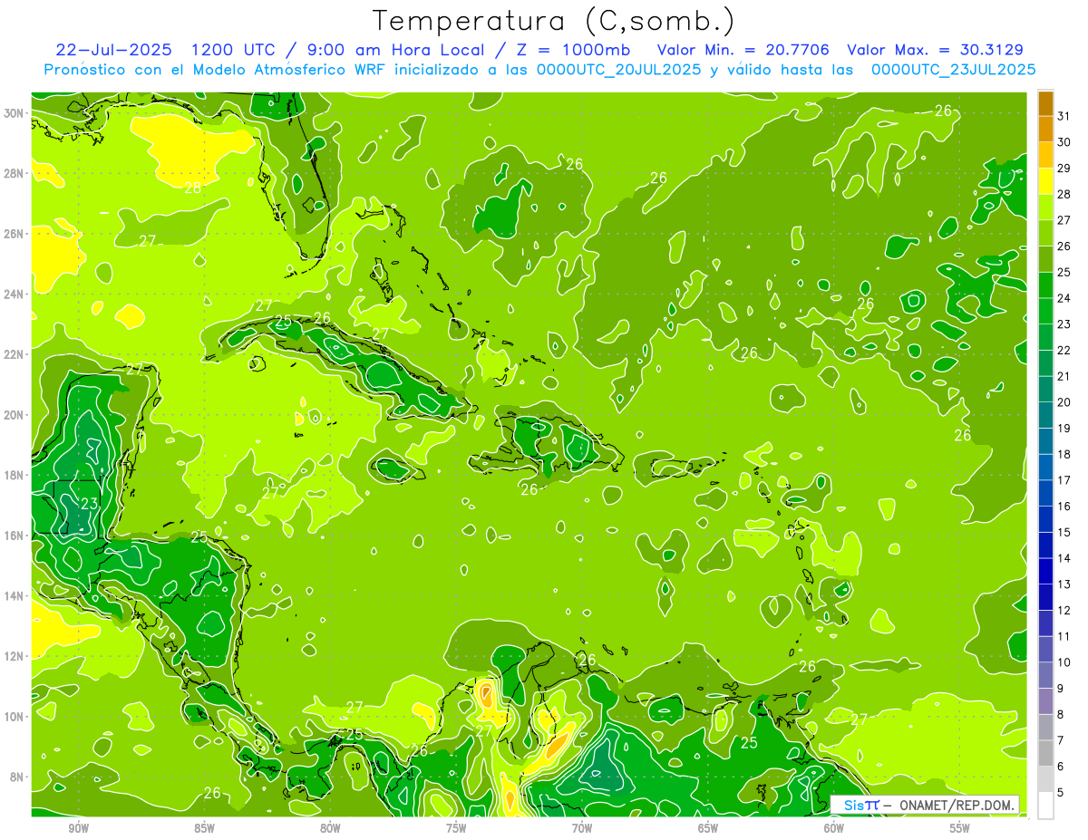The width and height of the screenshot is (1088, 840).
Task: Click the "16N" latitude axis label
Action: pyautogui.click(x=14, y=536)
